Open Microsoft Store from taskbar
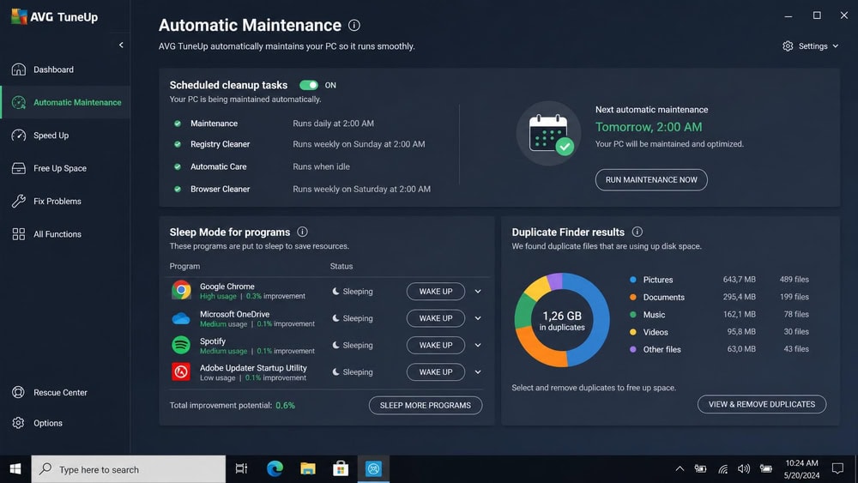The width and height of the screenshot is (858, 483). tap(341, 468)
